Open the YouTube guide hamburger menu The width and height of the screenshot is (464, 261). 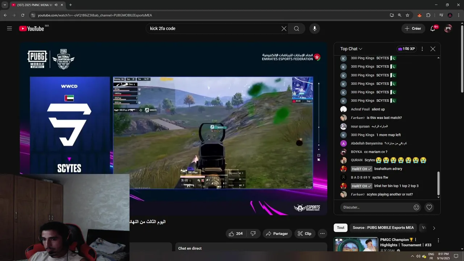coord(9,28)
